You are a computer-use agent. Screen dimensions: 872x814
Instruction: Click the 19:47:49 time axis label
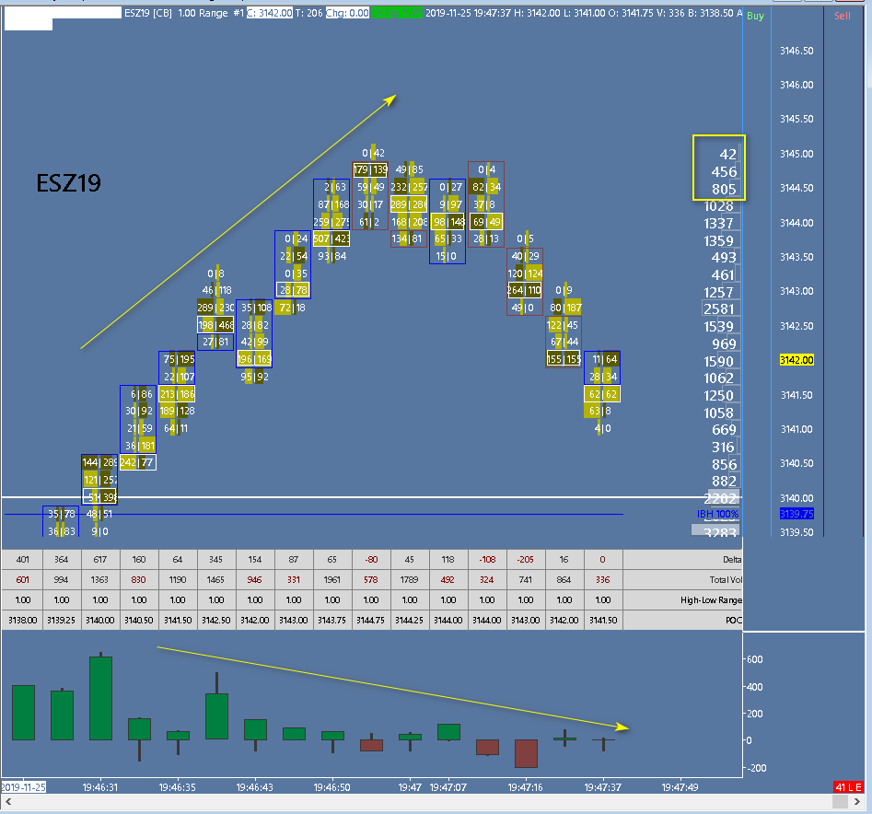680,787
